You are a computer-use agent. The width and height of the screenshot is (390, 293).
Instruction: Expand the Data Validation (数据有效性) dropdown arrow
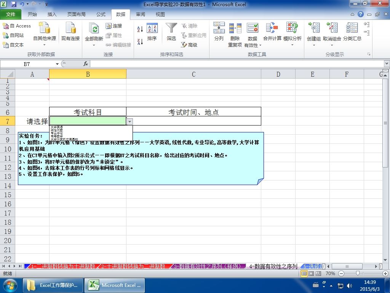(260, 45)
